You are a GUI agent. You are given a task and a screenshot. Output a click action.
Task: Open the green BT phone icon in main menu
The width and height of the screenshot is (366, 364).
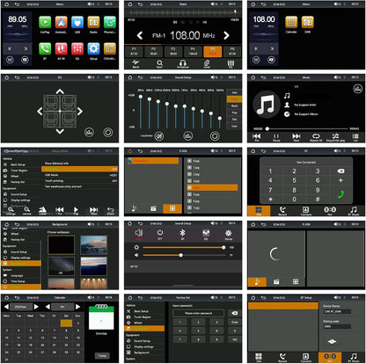45,49
